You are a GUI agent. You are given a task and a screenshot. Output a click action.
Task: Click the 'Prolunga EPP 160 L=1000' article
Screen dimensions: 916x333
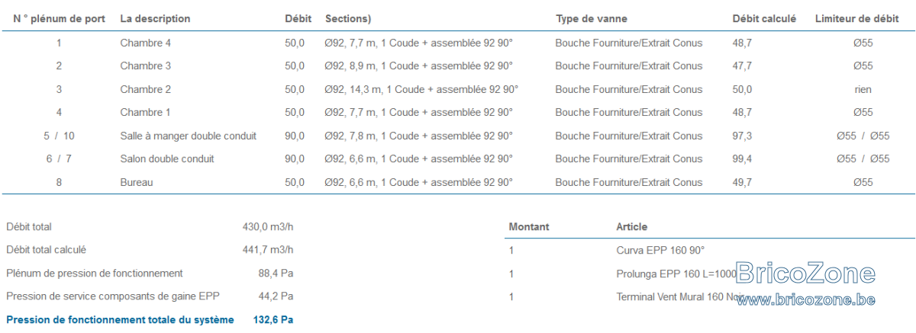click(x=676, y=274)
